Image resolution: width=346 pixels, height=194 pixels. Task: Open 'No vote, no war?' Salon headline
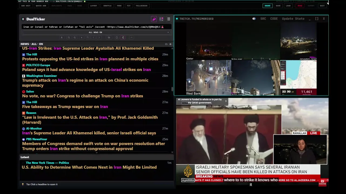(x=82, y=96)
